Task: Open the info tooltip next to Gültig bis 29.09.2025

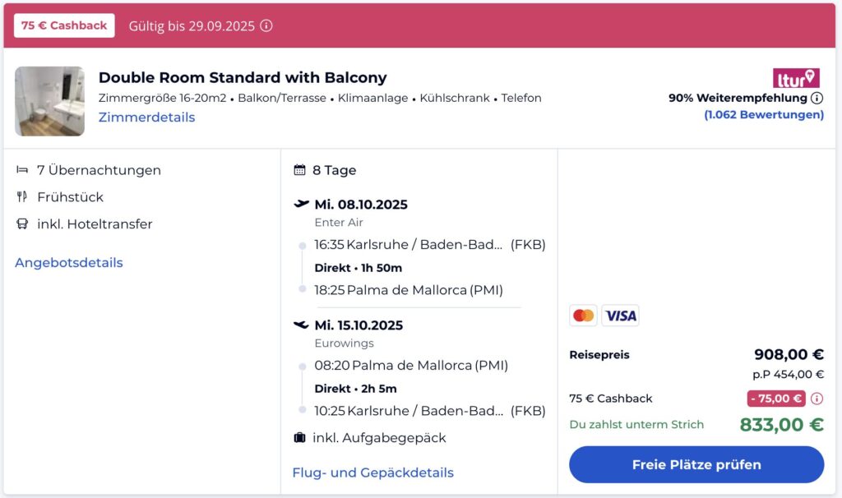Action: tap(265, 25)
